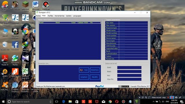Click the JumpStart button

[84, 77]
